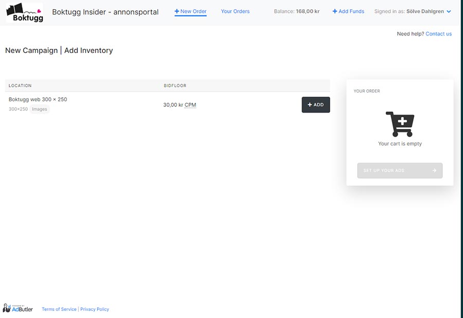Expand the Sölve Dahlgren account menu
Image resolution: width=463 pixels, height=318 pixels.
point(413,11)
